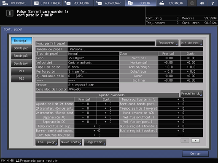
Task: Select the Bandeja1 tray
Action: pyautogui.click(x=22, y=41)
